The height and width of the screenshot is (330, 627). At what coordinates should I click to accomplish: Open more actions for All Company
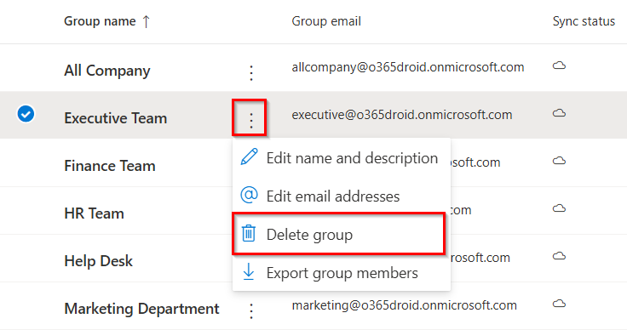[251, 73]
